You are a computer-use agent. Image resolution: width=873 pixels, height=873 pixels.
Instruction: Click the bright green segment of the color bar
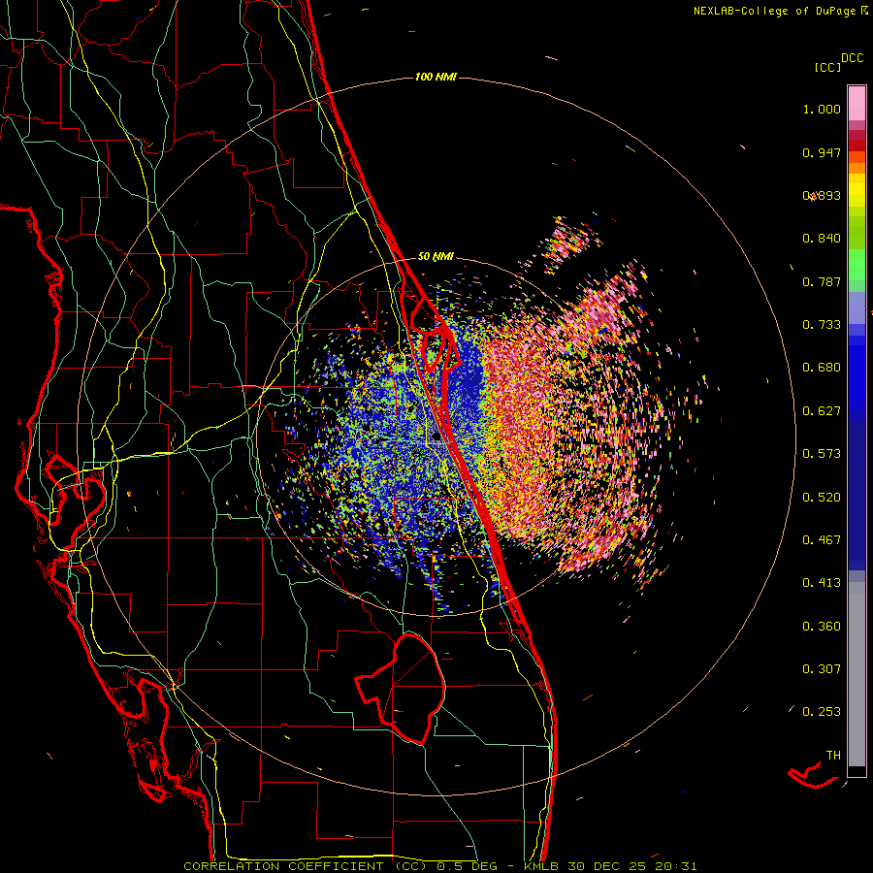click(857, 265)
